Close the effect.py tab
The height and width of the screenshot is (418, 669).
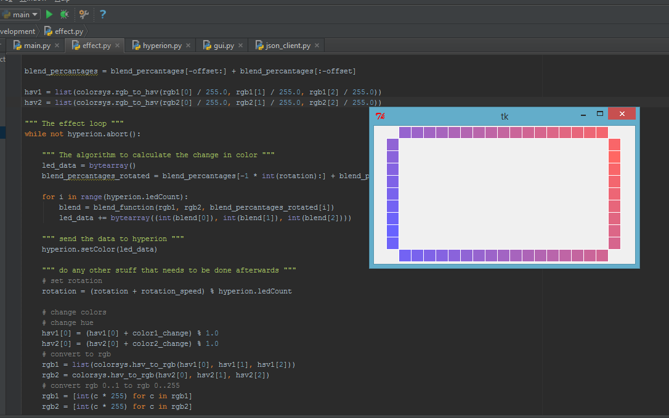(117, 45)
